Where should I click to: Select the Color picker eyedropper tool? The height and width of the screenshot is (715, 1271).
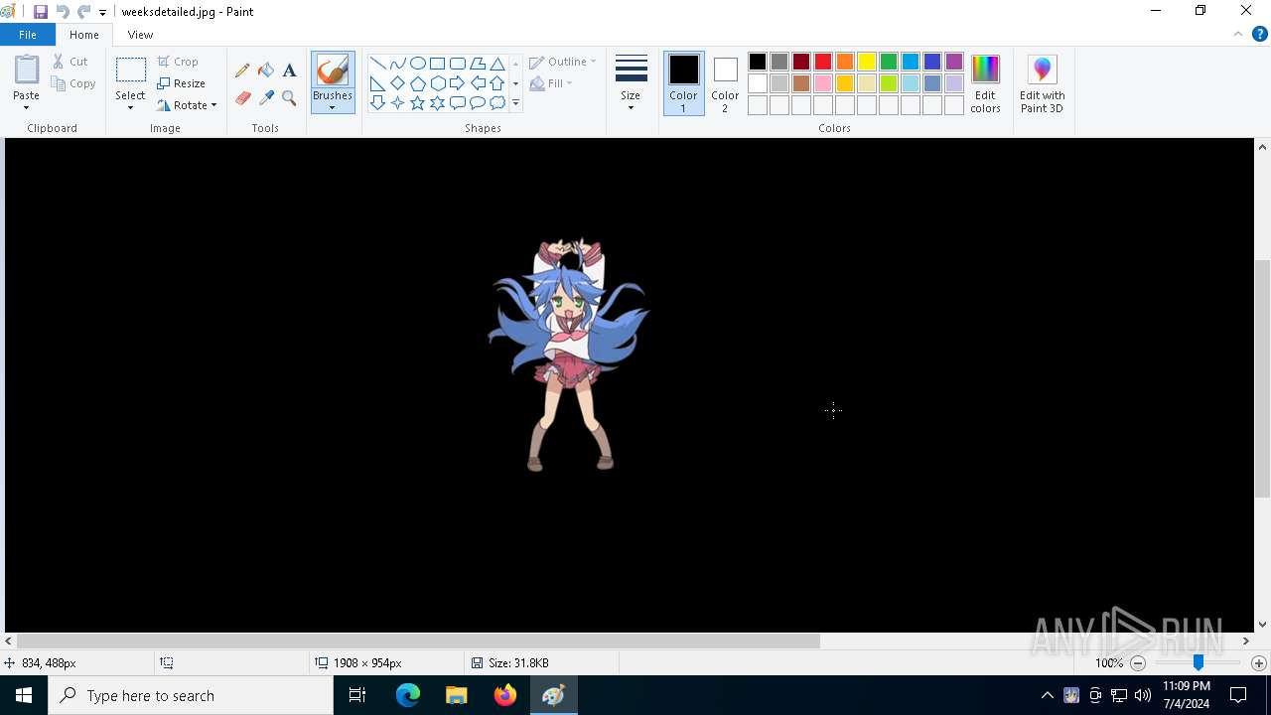(266, 98)
